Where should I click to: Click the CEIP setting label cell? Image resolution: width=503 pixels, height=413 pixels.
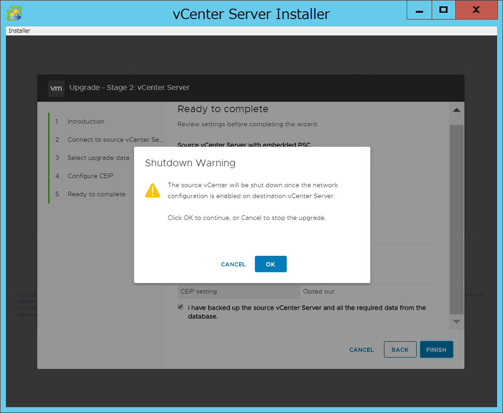(239, 292)
